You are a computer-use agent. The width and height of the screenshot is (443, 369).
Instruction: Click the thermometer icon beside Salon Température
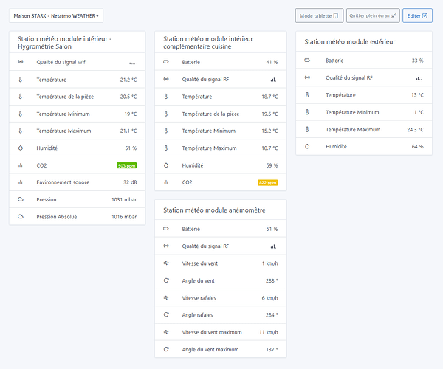21,79
